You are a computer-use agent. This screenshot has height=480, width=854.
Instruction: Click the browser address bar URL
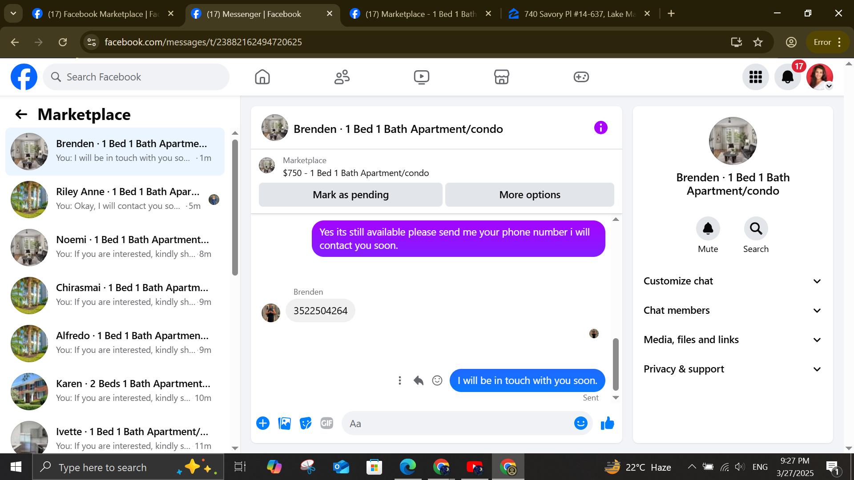coord(203,42)
